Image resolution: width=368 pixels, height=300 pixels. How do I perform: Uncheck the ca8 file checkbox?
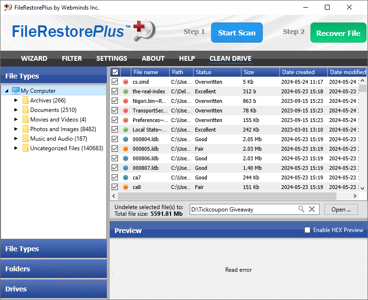click(x=115, y=187)
